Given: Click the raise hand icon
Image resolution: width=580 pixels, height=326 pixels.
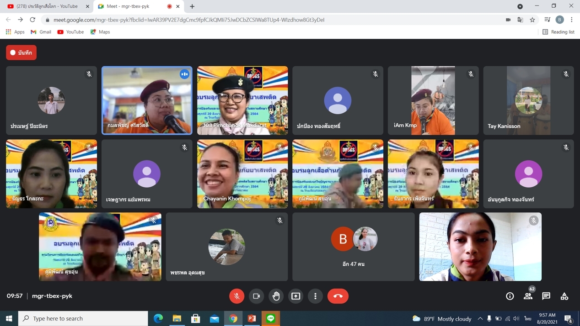Looking at the screenshot, I should click(276, 296).
